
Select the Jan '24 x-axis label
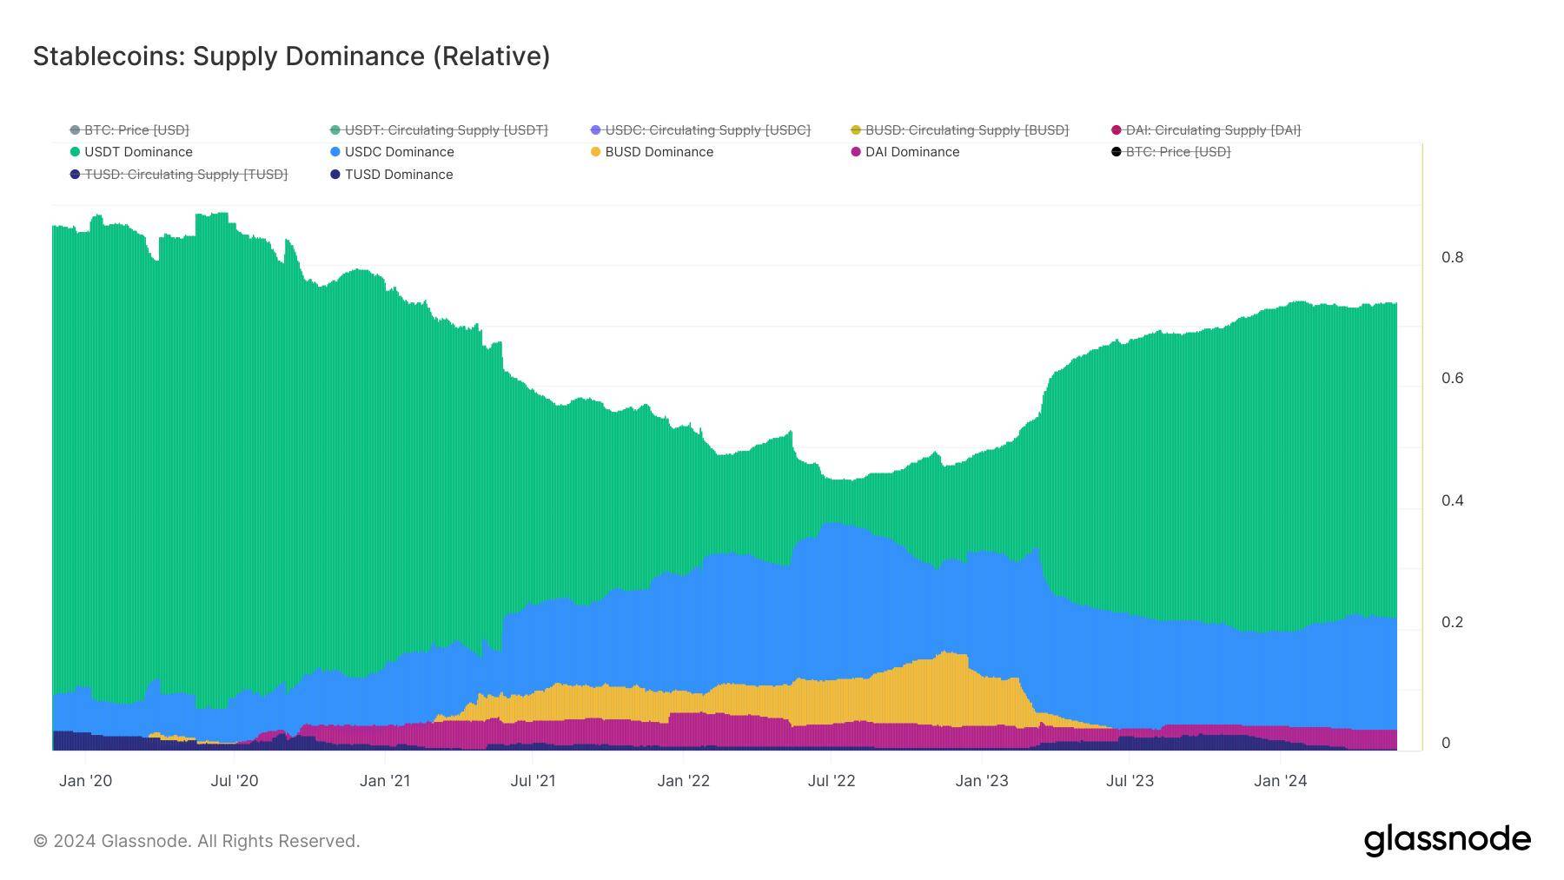click(1280, 781)
